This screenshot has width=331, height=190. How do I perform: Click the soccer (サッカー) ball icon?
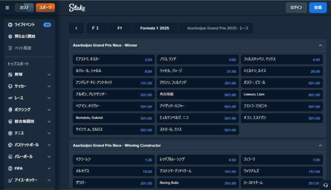[x=10, y=86]
